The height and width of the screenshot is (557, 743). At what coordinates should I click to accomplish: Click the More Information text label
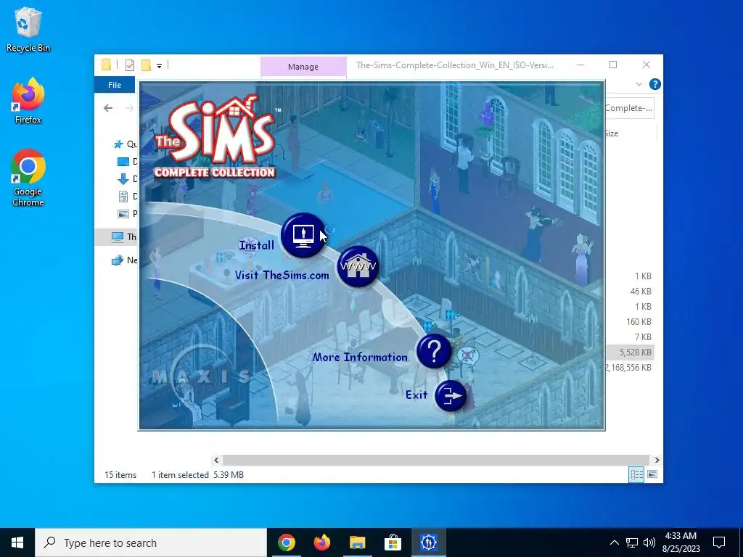(360, 357)
